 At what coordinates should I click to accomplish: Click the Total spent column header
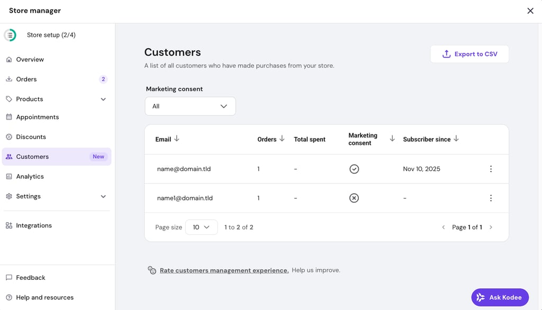[x=309, y=139]
